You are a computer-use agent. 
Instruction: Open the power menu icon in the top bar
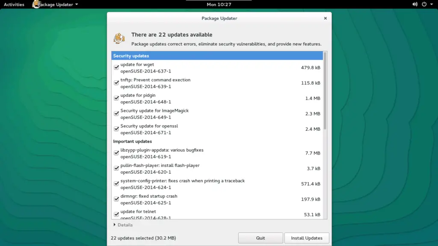tap(424, 4)
